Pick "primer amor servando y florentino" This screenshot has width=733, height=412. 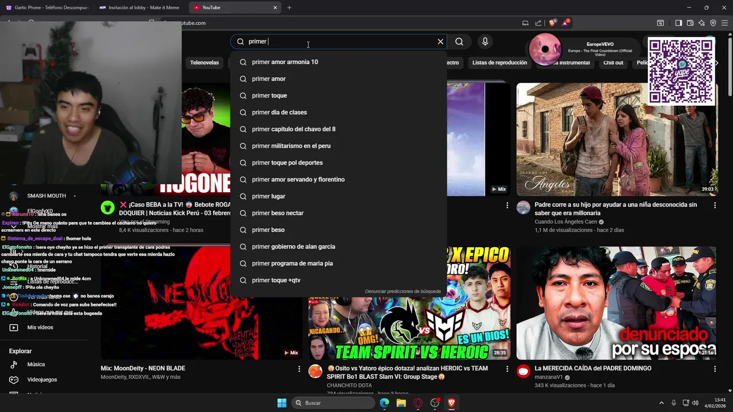tap(338, 179)
